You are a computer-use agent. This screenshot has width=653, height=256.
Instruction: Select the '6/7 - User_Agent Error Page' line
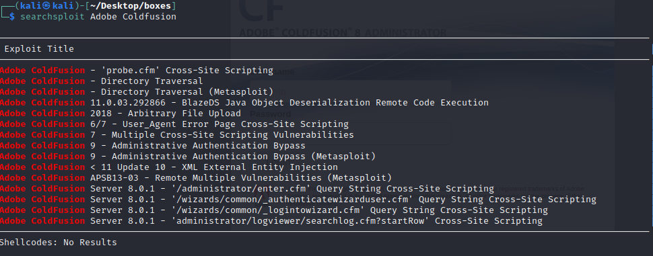[x=174, y=124]
